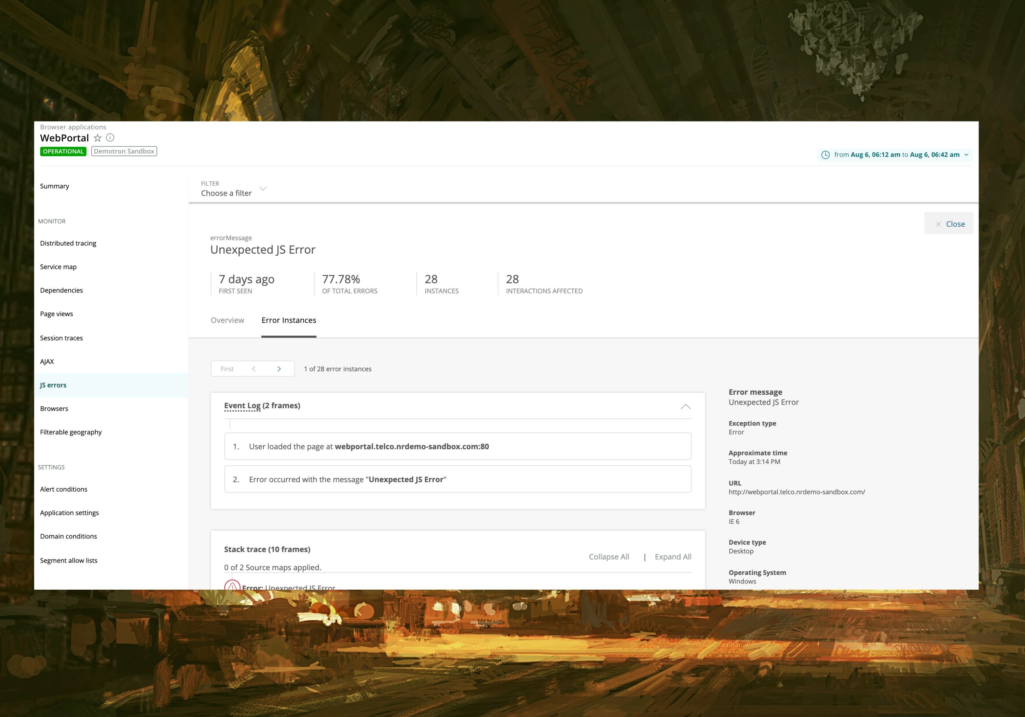Favorite WebPortal with the star icon
Image resolution: width=1025 pixels, height=717 pixels.
[97, 138]
